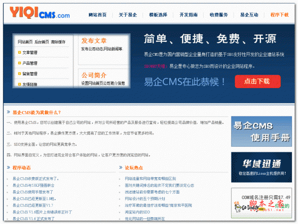Screen dimensions: 298x224
Task: Open the V1.6图片上传错误修正补丁 news link
Action: pyautogui.click(x=42, y=212)
